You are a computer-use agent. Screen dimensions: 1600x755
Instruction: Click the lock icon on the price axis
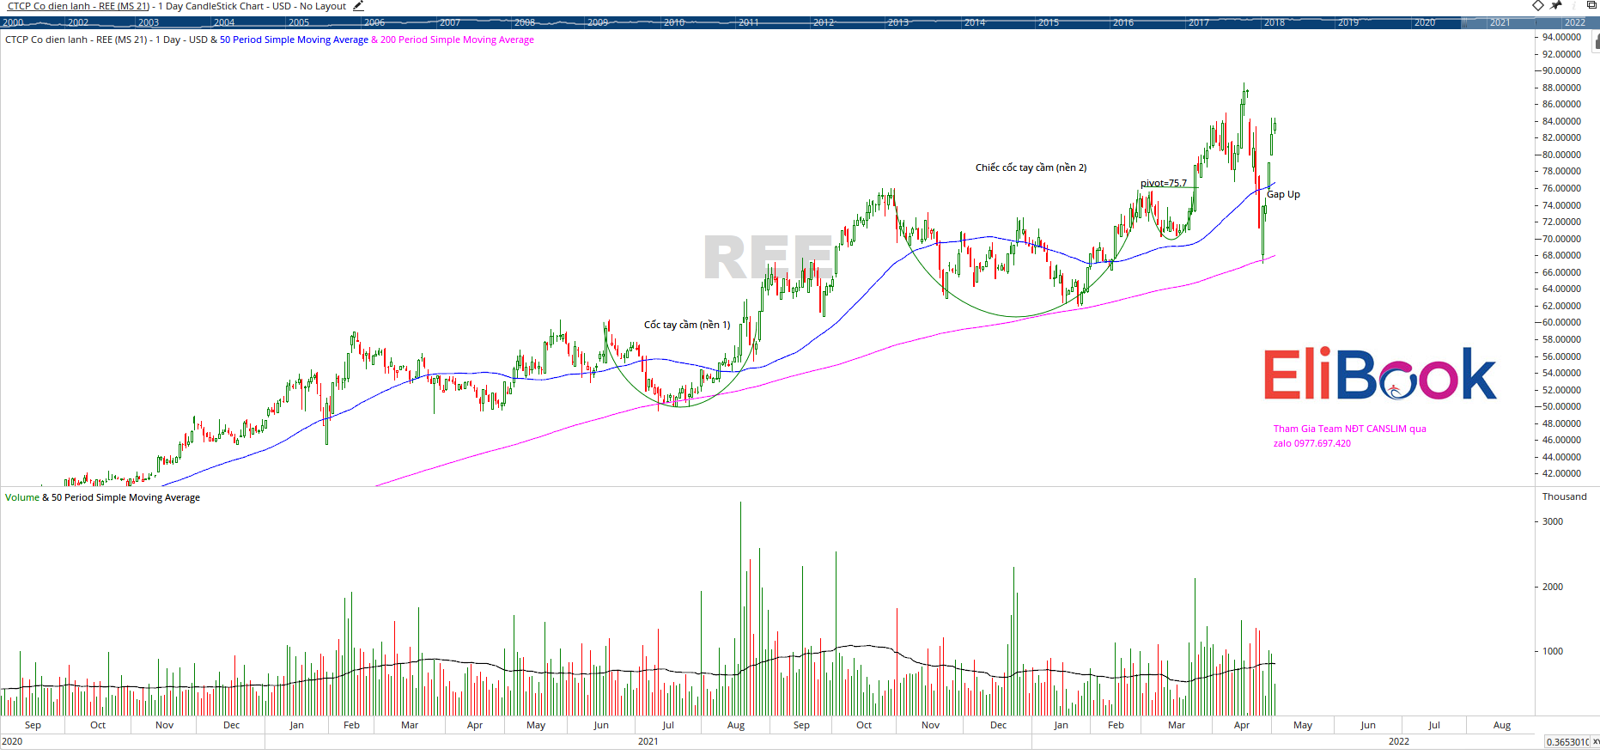pyautogui.click(x=1597, y=40)
